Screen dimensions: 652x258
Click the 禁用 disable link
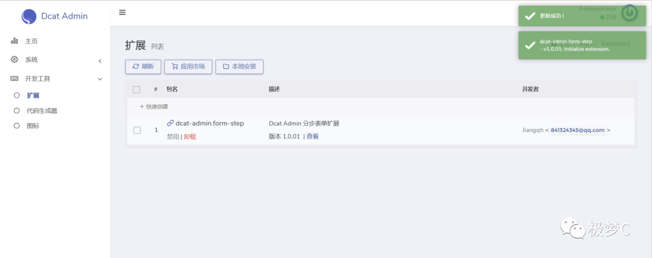click(x=173, y=137)
